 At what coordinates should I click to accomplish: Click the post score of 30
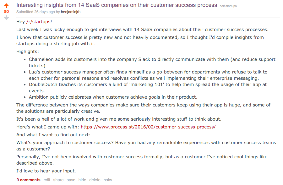6,12
